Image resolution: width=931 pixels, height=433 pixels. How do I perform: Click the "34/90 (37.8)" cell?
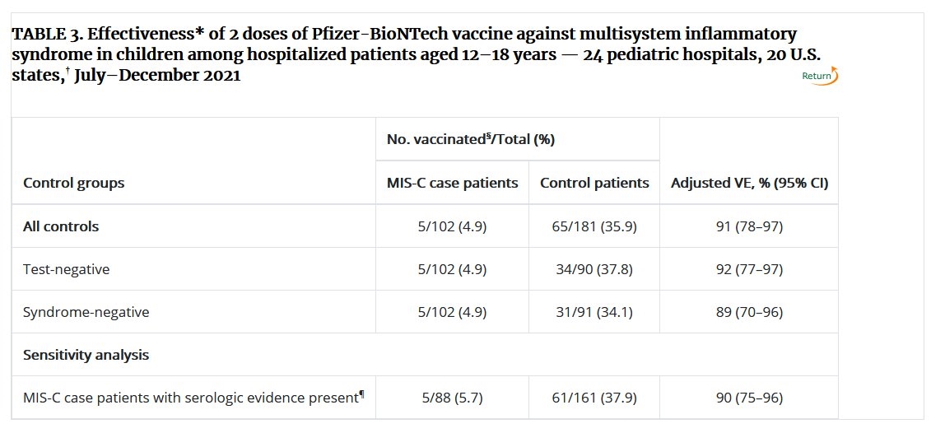click(594, 269)
